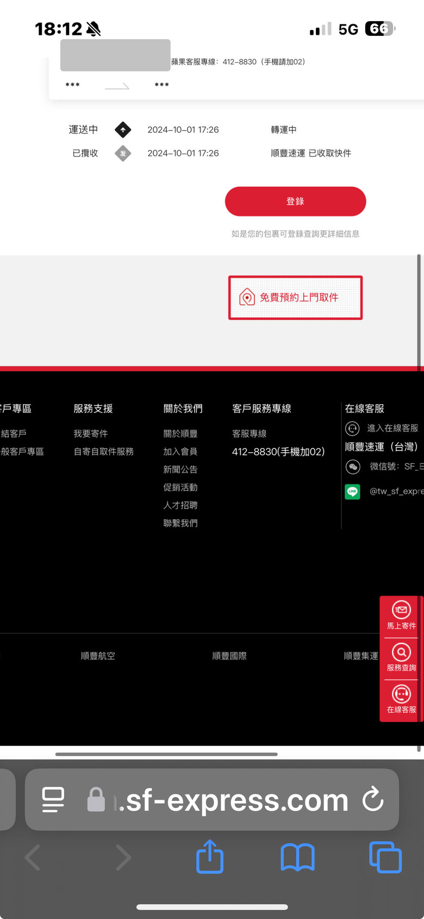
Task: Tap the 服務支援 footer heading
Action: coord(93,409)
